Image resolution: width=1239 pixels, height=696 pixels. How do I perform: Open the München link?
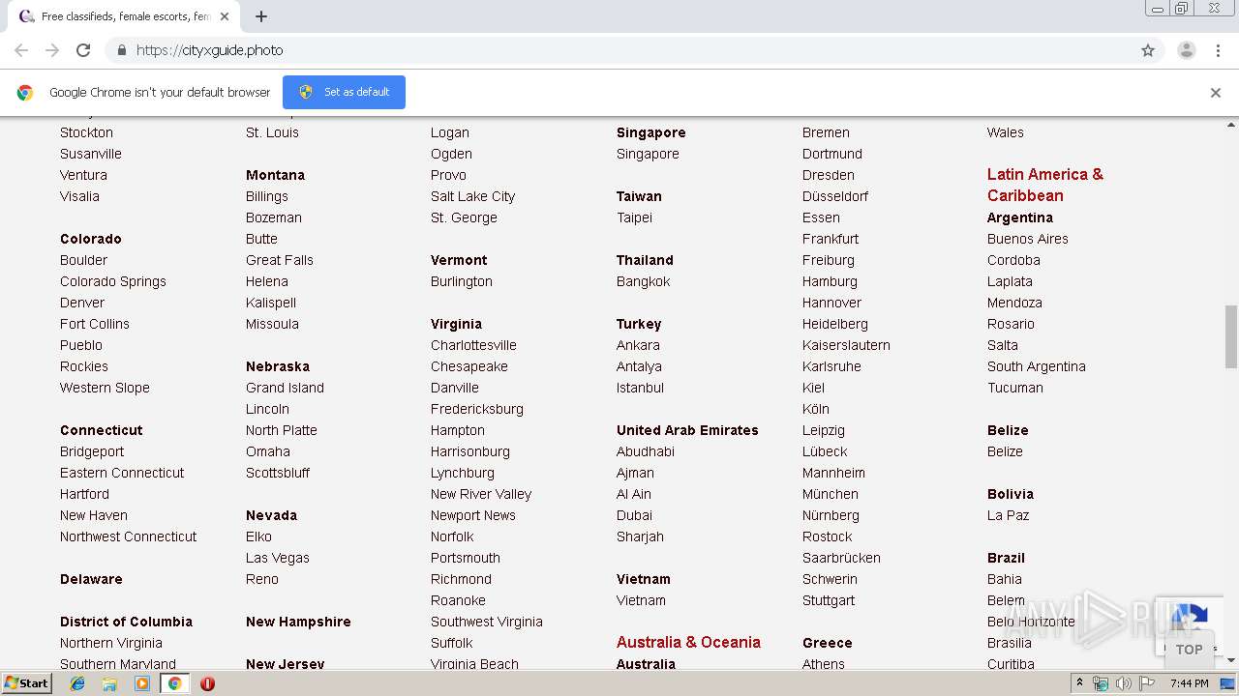click(x=831, y=494)
